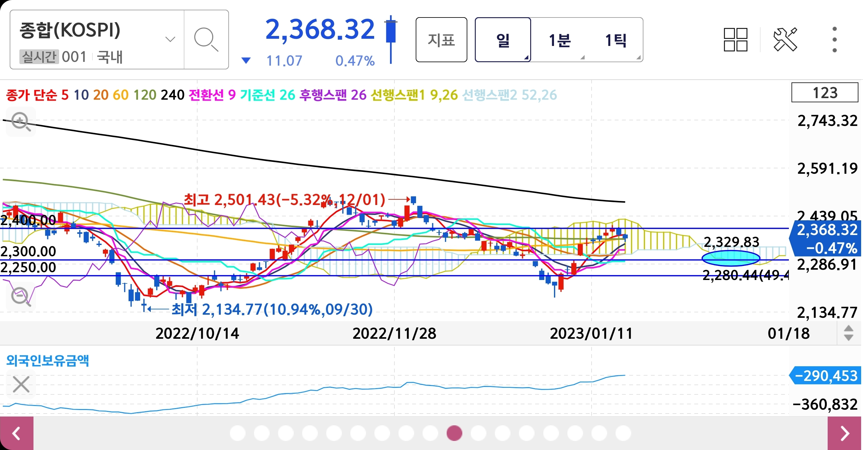Viewport: 863px width, 450px height.
Task: Tap the candlestick icon beside the price
Action: click(x=391, y=39)
